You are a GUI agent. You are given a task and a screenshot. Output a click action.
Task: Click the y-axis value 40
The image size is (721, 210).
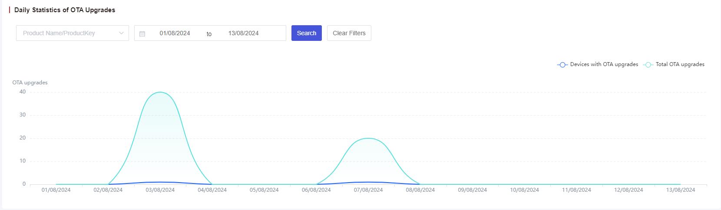click(x=23, y=92)
